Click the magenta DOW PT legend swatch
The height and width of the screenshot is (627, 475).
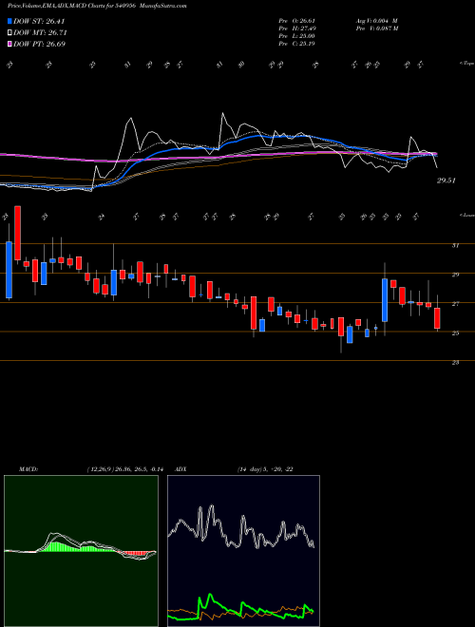[9, 44]
